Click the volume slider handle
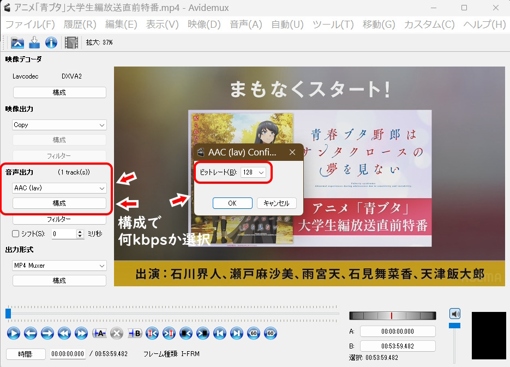The image size is (510, 367). (x=455, y=326)
